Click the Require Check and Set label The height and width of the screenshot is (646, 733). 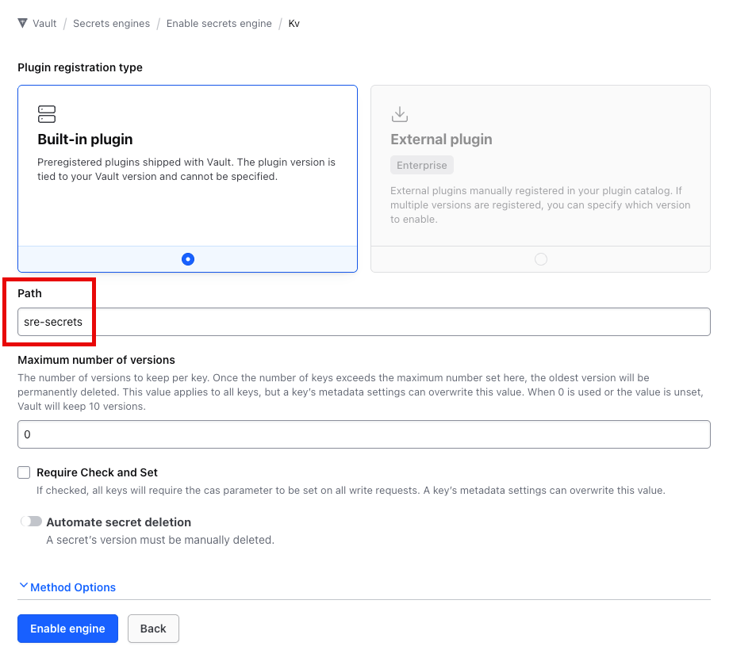point(98,472)
